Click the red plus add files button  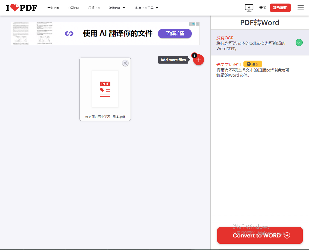(x=199, y=60)
